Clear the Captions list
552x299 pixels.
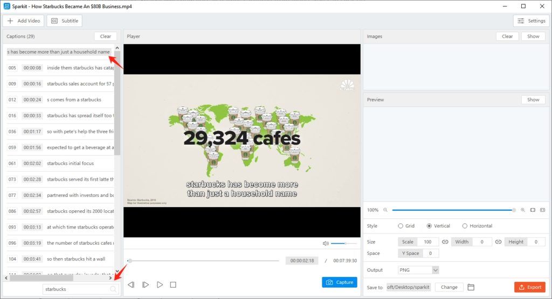[x=105, y=36]
